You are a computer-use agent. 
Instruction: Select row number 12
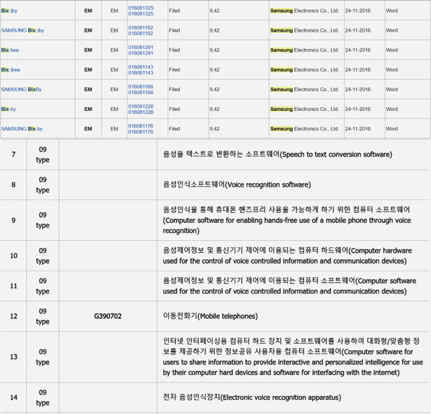point(14,316)
